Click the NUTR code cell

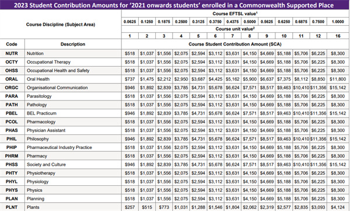12,53
